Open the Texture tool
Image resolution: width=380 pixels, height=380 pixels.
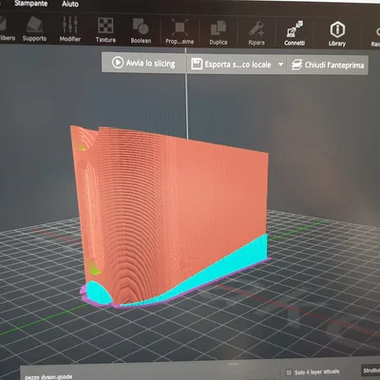105,29
